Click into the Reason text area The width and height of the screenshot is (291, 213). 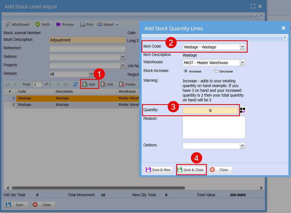click(214, 127)
